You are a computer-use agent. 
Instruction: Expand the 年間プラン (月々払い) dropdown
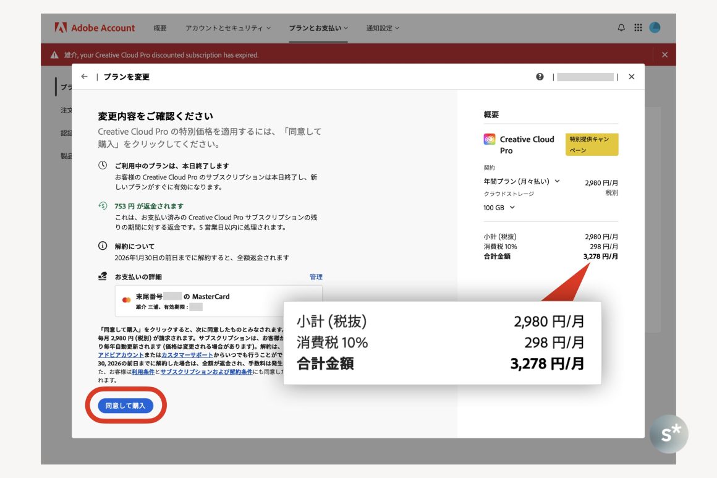(522, 182)
